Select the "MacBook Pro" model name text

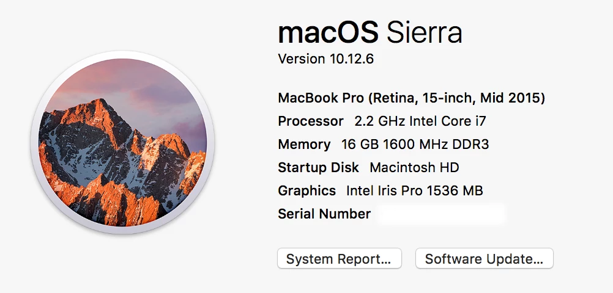pos(321,98)
